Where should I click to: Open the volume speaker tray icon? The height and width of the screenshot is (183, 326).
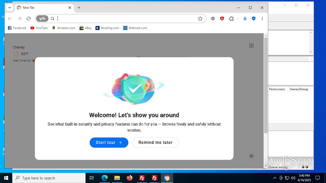(293, 178)
